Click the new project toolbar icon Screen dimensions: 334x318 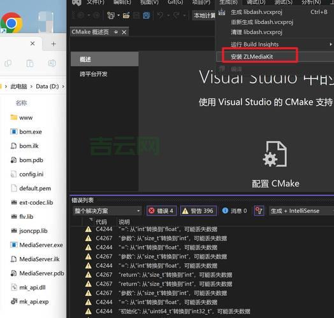pos(111,15)
